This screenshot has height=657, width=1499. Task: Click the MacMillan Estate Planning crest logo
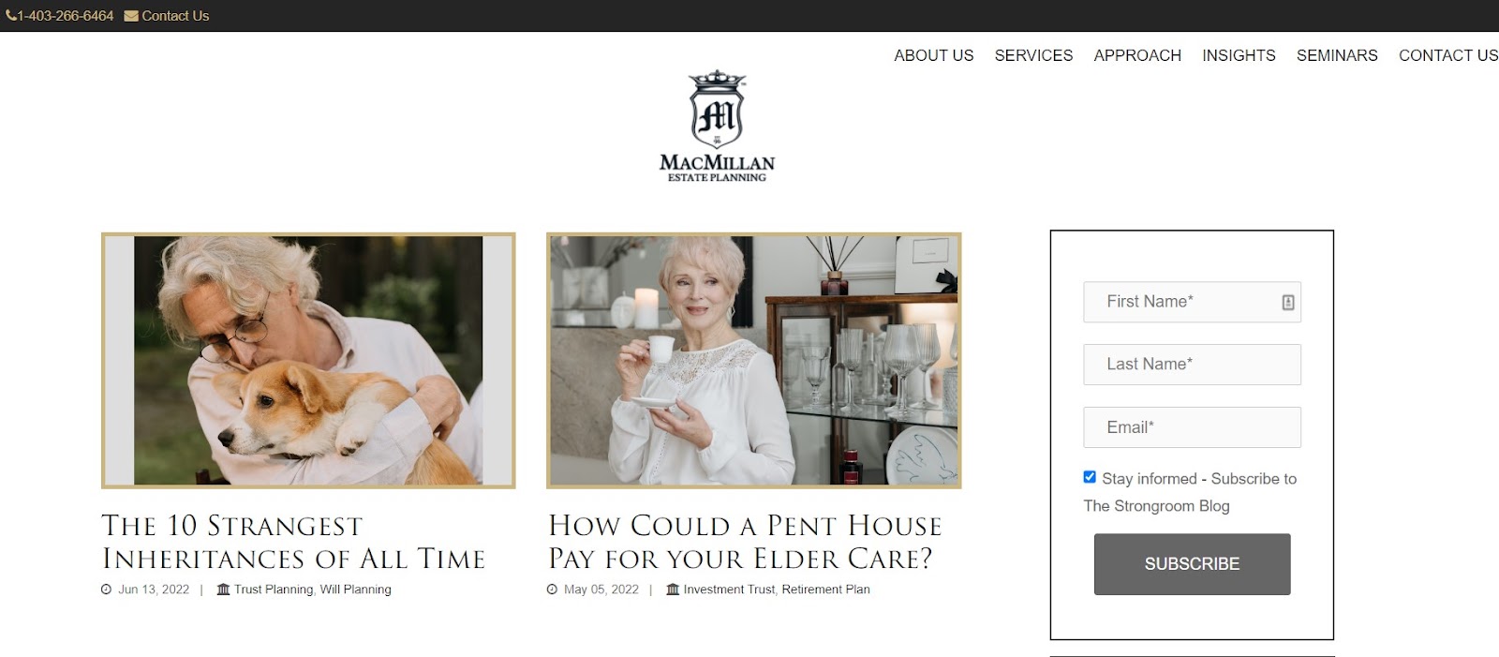click(717, 126)
